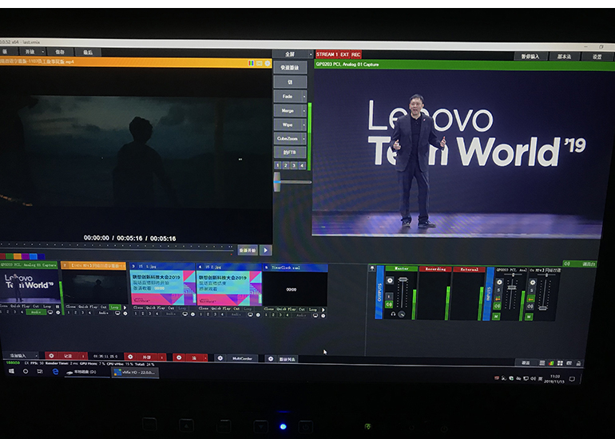Viewport: 615px width, 439px height.
Task: Open Master output audio settings gear
Action: (x=390, y=280)
